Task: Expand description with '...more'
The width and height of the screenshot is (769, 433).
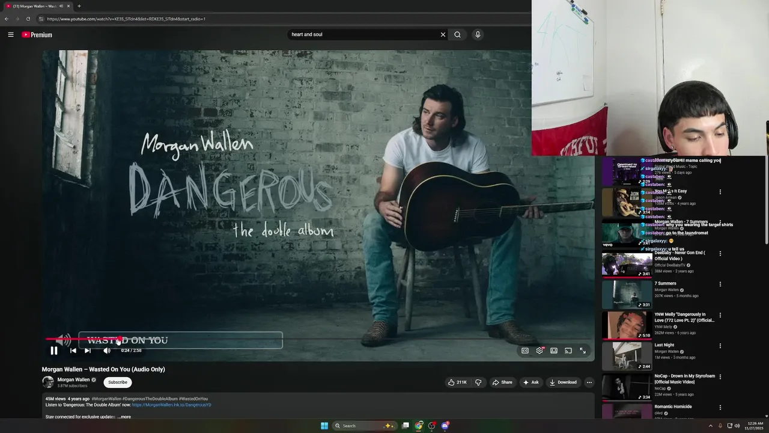Action: (x=124, y=417)
